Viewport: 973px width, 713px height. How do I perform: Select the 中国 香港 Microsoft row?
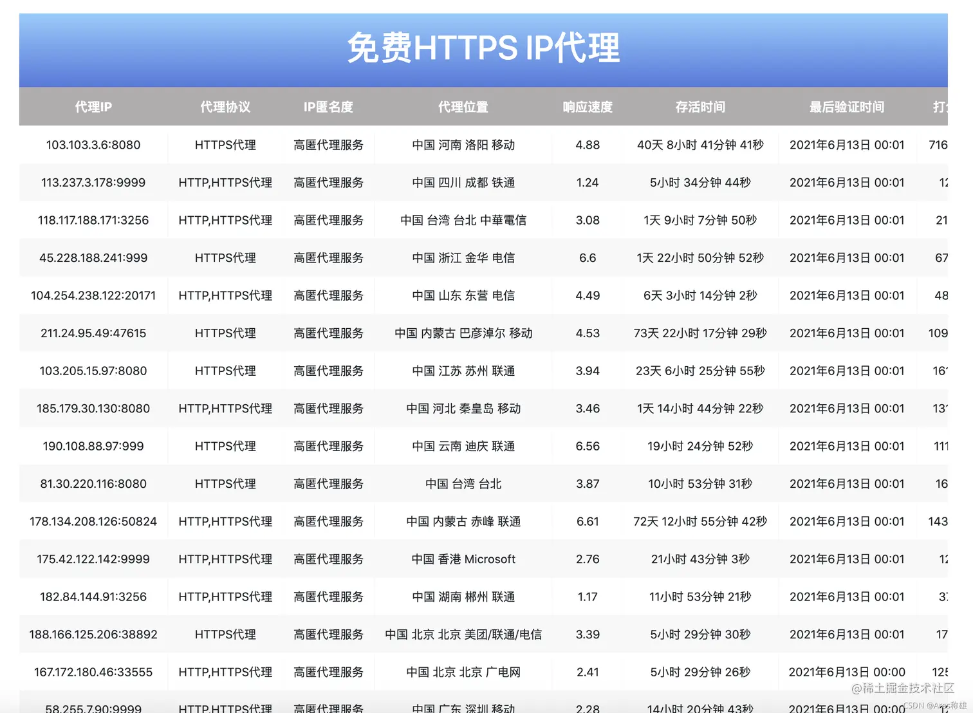[x=463, y=559]
